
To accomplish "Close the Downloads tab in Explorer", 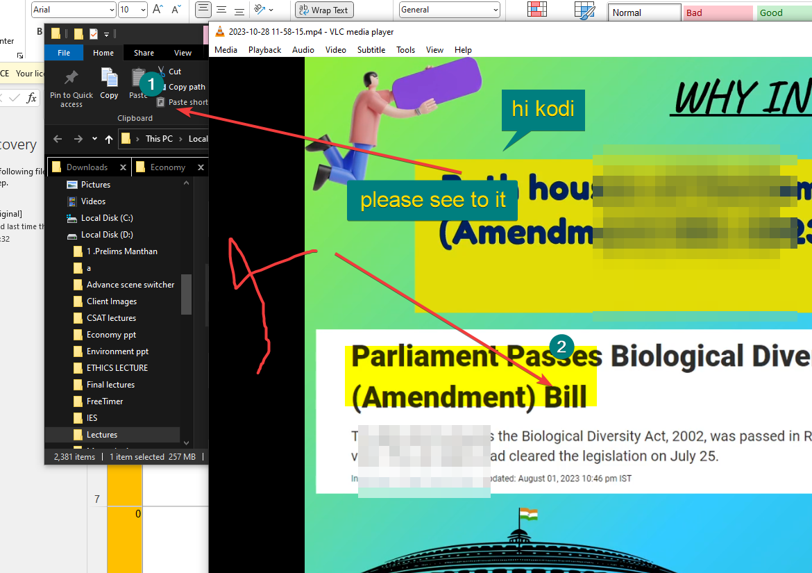I will [123, 167].
